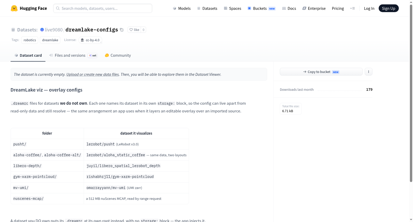Like the dreamlake-configs dataset

[134, 30]
